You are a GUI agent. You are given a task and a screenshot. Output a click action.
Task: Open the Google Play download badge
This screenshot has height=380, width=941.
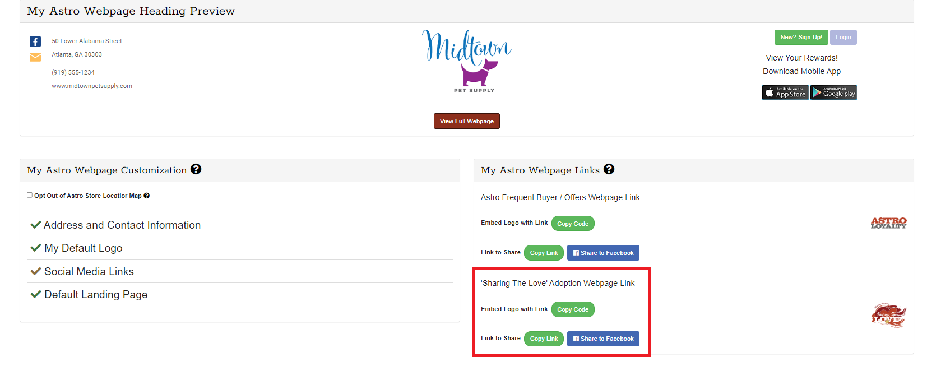tap(833, 92)
